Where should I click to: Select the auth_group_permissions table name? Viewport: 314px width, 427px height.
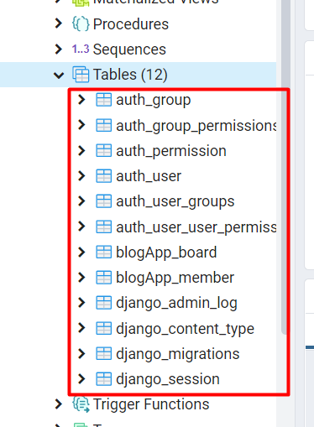point(196,126)
